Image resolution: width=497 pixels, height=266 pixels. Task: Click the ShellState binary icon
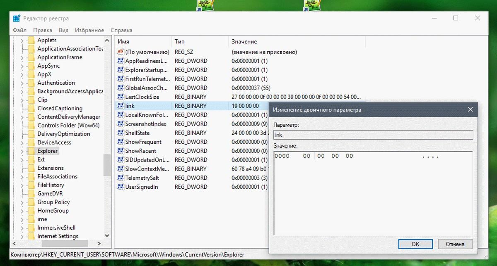pyautogui.click(x=121, y=133)
